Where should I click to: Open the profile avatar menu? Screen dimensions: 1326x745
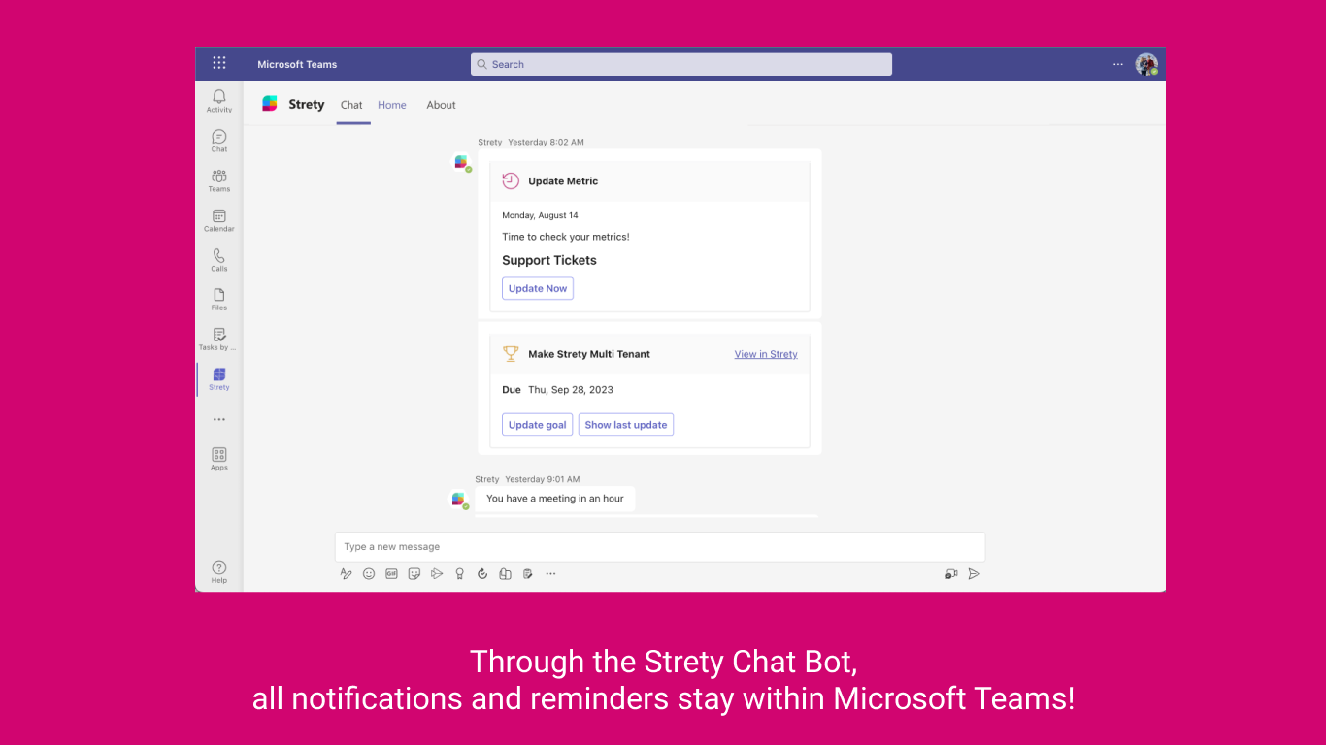point(1146,64)
